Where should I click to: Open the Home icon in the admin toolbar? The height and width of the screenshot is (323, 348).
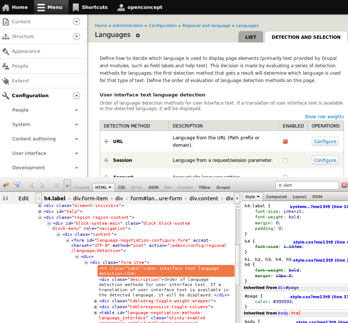tap(6, 7)
